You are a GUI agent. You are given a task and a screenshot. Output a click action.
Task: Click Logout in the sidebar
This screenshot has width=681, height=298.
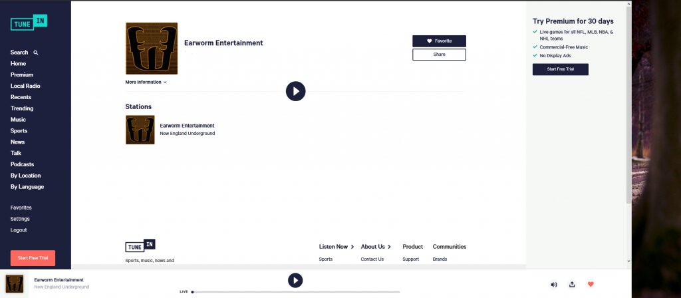click(x=19, y=230)
